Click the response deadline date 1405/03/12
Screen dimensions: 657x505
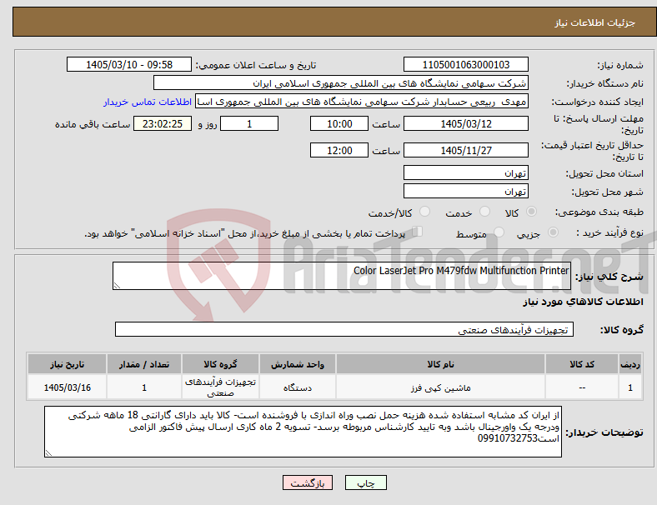(465, 124)
